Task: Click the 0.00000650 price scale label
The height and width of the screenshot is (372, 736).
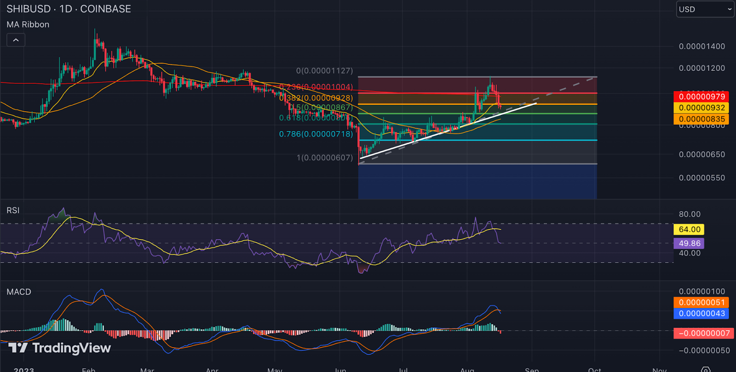Action: pos(702,155)
